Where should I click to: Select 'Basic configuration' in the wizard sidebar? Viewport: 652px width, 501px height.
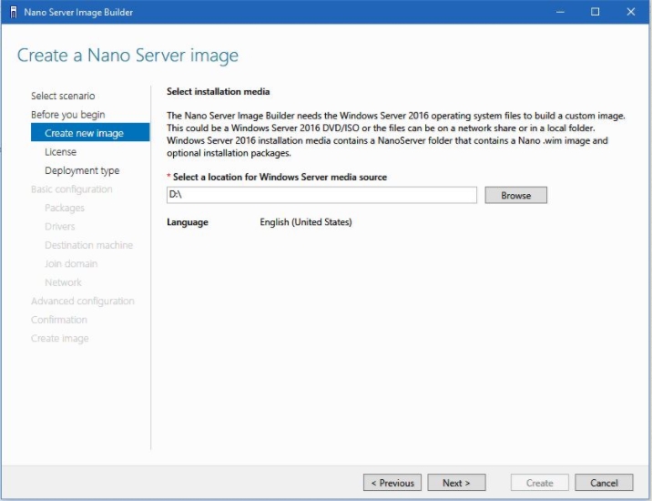click(72, 189)
